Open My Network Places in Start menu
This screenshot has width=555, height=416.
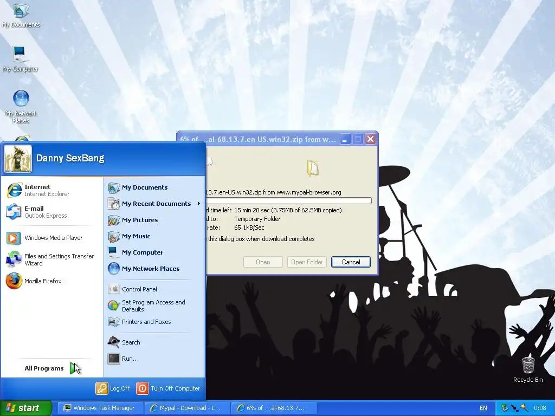click(x=154, y=269)
